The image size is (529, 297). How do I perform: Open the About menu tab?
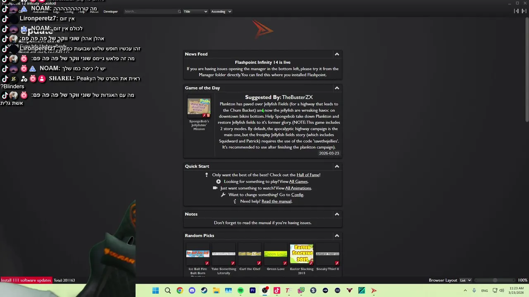click(94, 12)
